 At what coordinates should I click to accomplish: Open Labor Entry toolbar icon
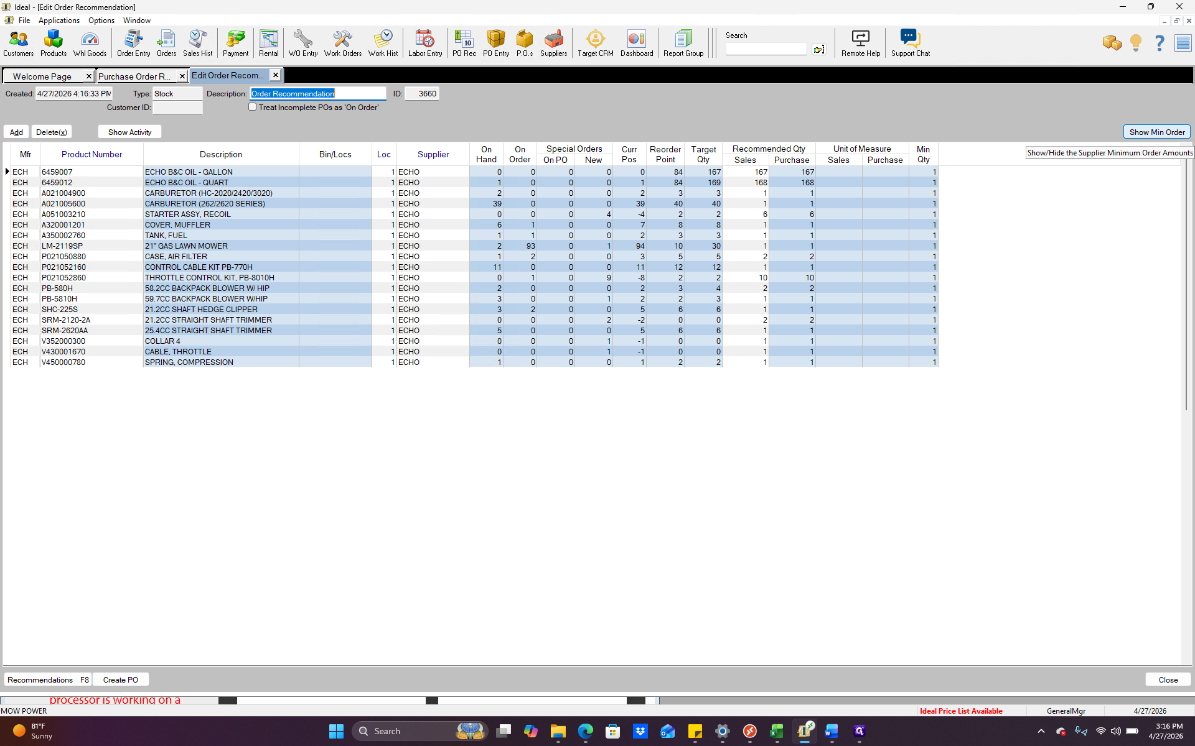425,44
